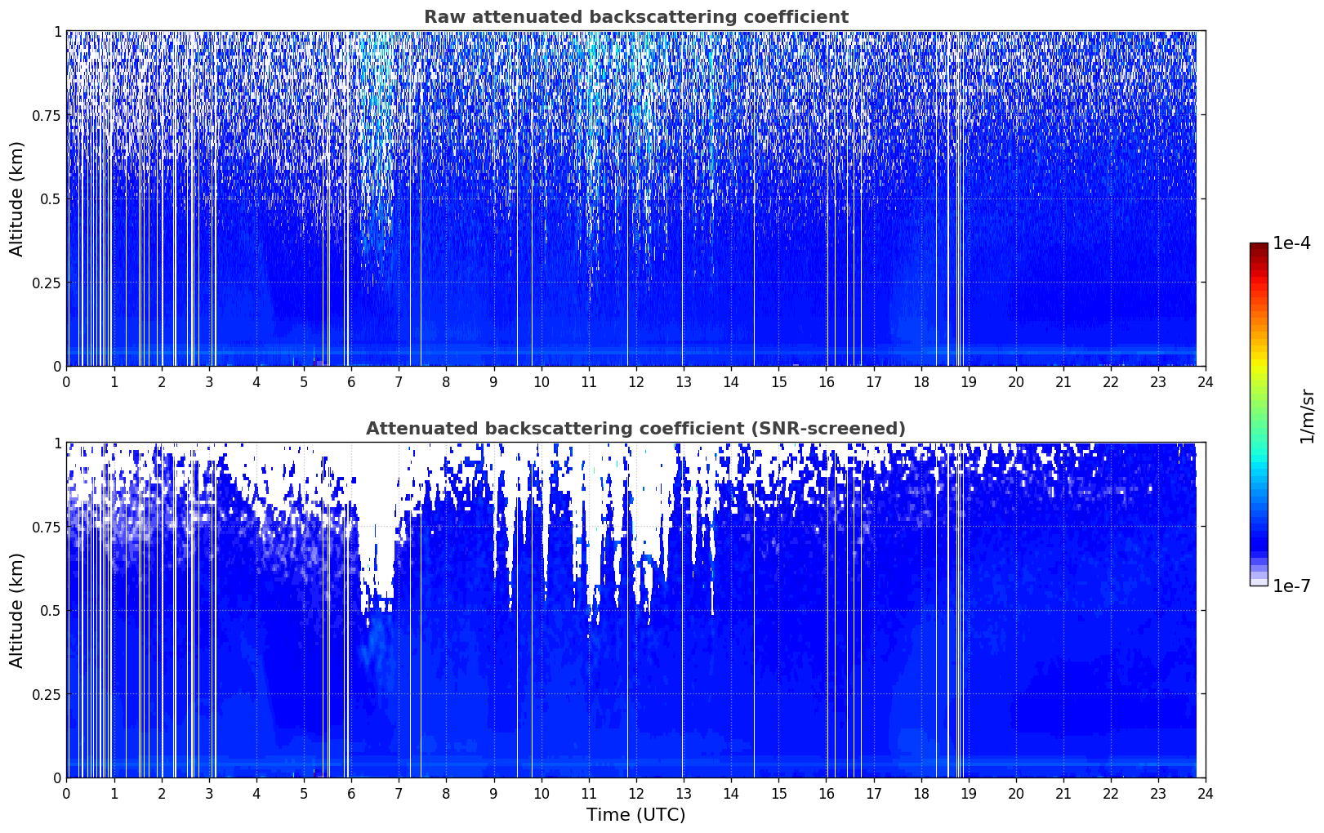Click the '1e-4' colorbar maximum label
Viewport: 1324px width, 833px height.
1291,243
